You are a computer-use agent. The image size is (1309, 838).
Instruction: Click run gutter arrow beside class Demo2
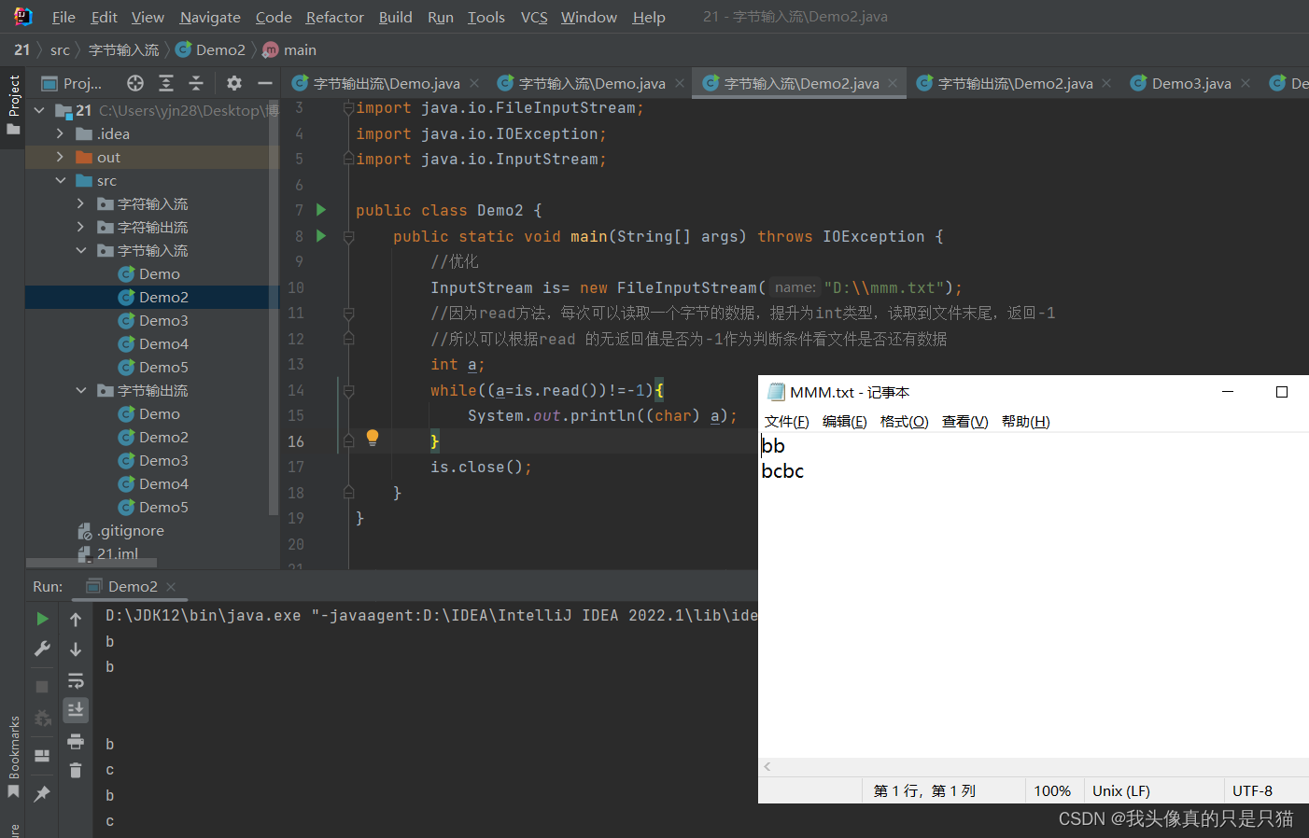tap(321, 210)
